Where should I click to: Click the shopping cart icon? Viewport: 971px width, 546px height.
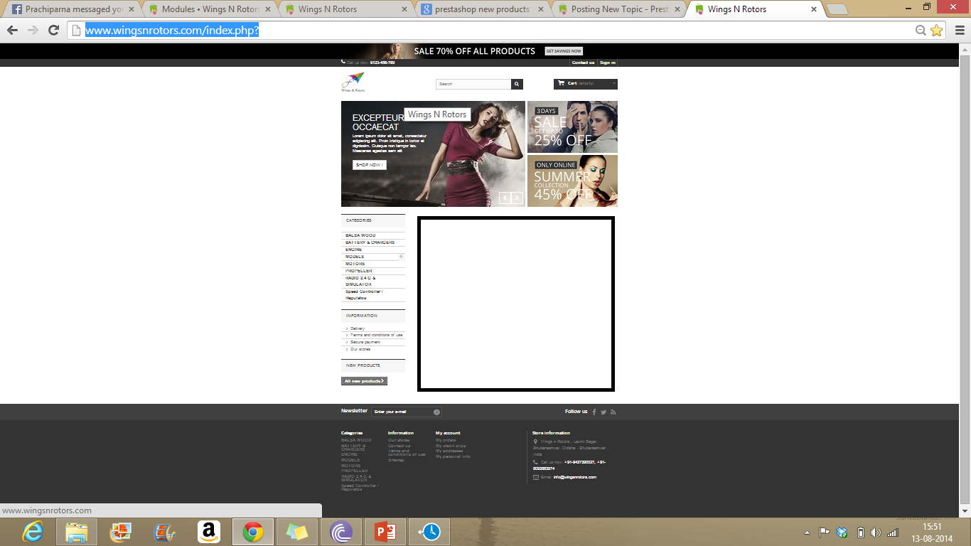[562, 84]
